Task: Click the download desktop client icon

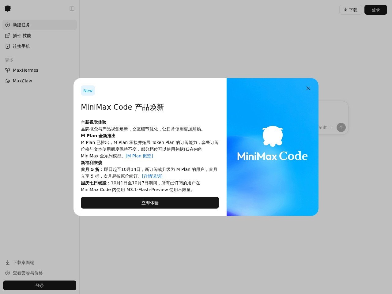Action: click(8, 262)
